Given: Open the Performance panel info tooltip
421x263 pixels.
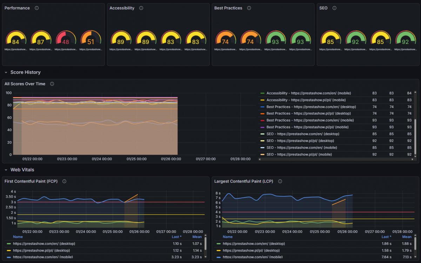Looking at the screenshot, I should (x=36, y=8).
